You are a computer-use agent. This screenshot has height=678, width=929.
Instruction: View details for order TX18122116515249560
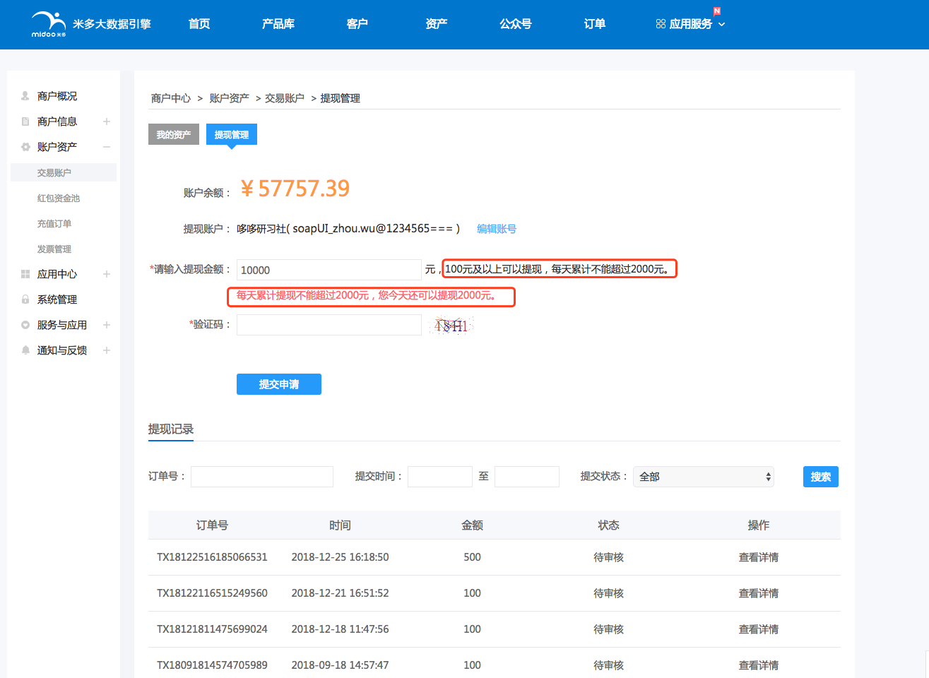pos(759,593)
